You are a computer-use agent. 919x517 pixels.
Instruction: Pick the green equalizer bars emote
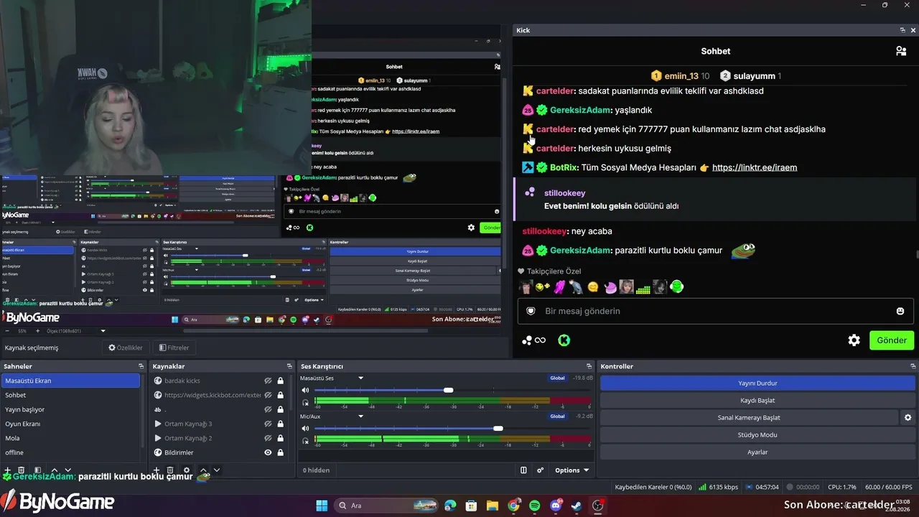(x=643, y=288)
